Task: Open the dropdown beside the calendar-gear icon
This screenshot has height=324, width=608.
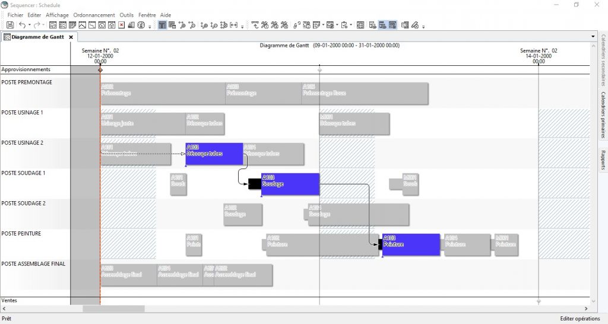Action: point(337,25)
